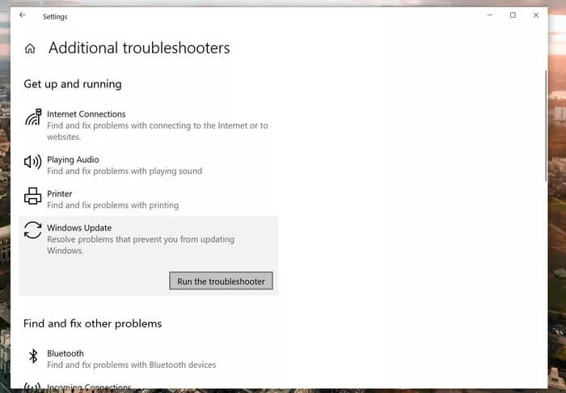The width and height of the screenshot is (566, 393).
Task: Select the Windows Update troubleshooter title
Action: click(79, 228)
